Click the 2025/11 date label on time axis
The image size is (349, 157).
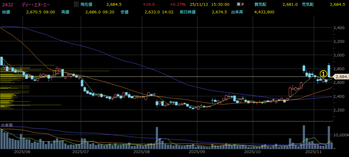pos(313,153)
